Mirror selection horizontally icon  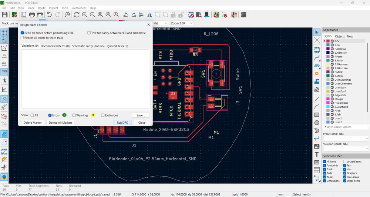tap(149, 15)
